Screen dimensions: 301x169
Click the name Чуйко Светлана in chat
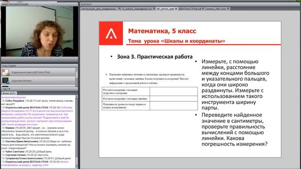[x=15, y=152]
